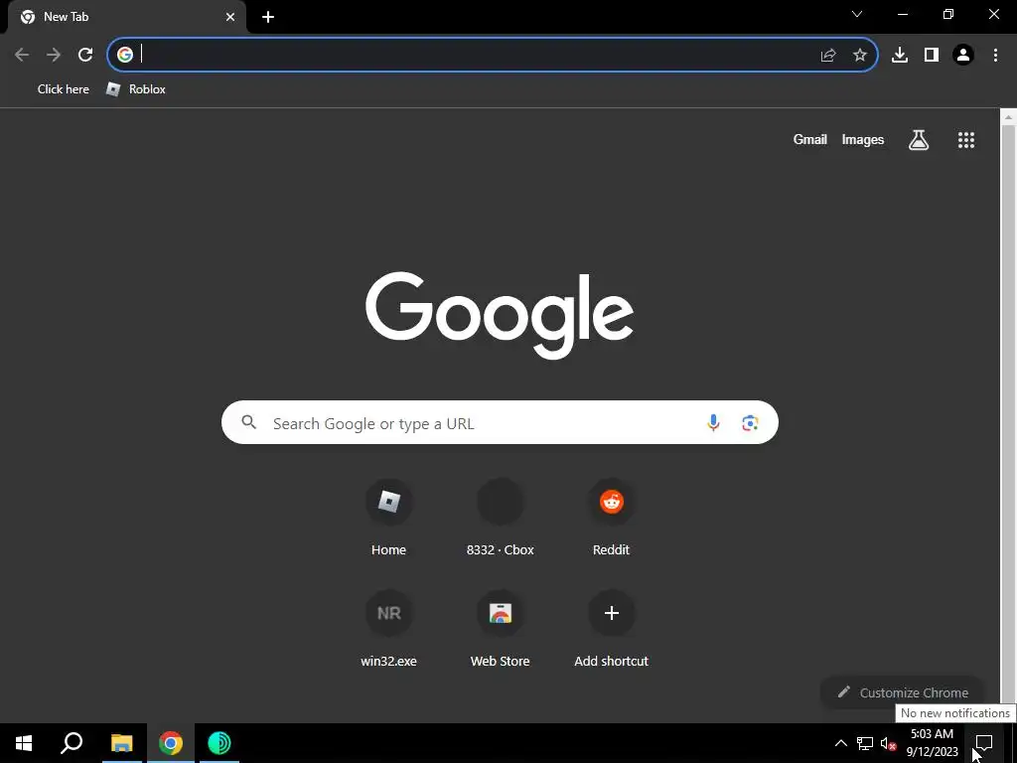Screen dimensions: 1017x763
Task: Toggle the side panel icon
Action: 932,56
